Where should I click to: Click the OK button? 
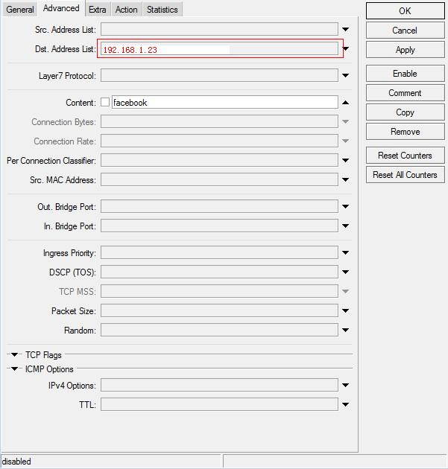coord(405,11)
